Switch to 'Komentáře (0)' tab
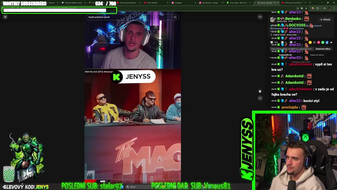337x190 pixels. click(x=285, y=55)
